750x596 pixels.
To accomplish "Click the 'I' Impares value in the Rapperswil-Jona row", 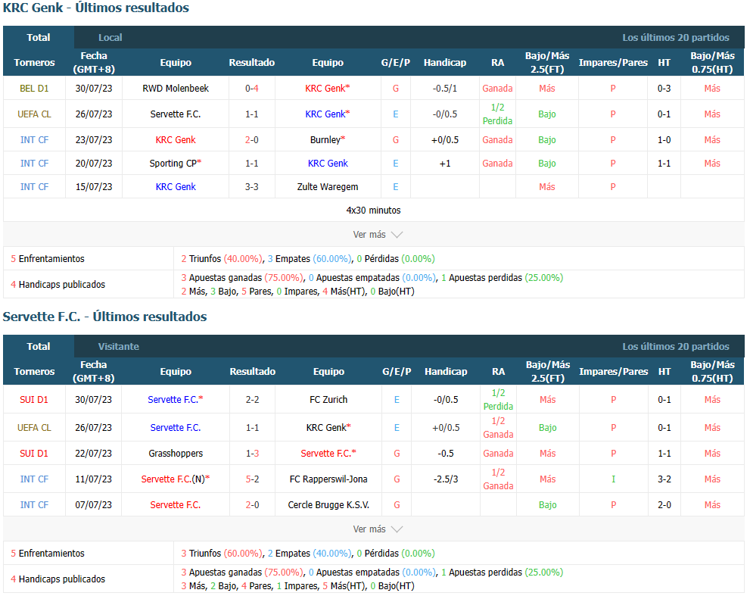I will pos(614,479).
